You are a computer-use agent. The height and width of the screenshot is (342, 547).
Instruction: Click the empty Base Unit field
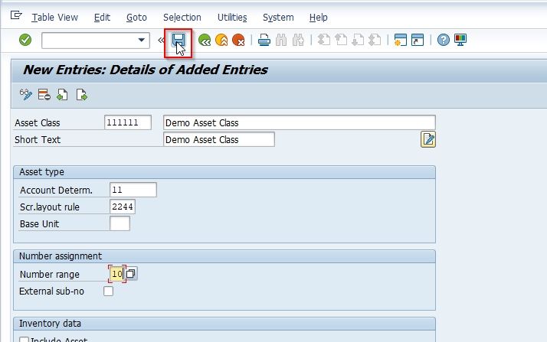click(120, 223)
